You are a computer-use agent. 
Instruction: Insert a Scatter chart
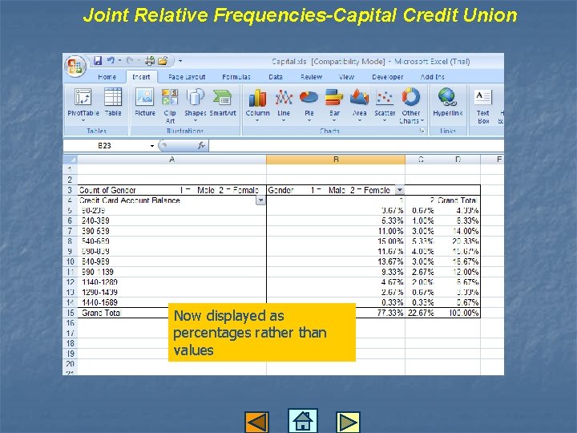click(x=385, y=104)
